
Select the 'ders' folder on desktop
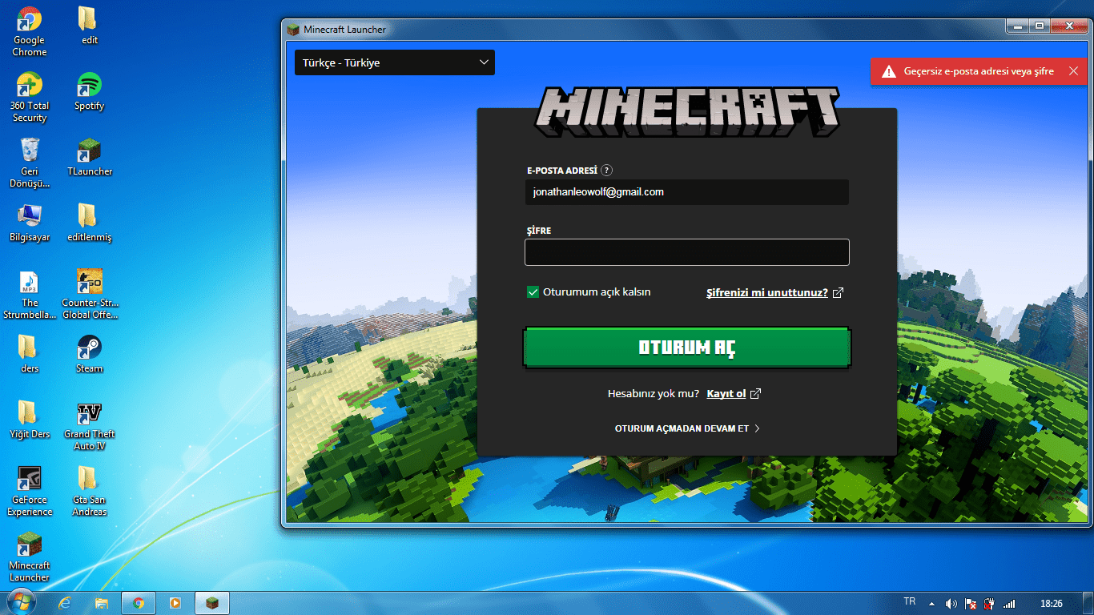29,354
